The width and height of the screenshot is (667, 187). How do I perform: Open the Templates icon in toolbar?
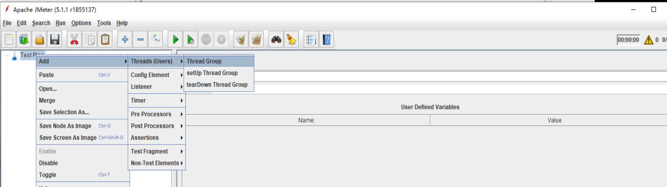click(x=24, y=40)
